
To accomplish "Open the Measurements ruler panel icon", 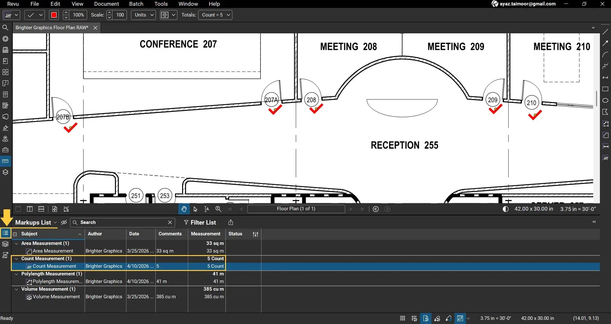I will coord(5,161).
